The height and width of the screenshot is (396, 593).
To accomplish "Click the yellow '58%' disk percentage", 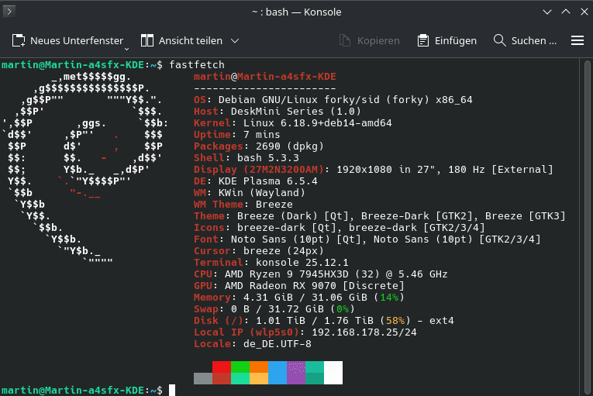I will point(395,321).
